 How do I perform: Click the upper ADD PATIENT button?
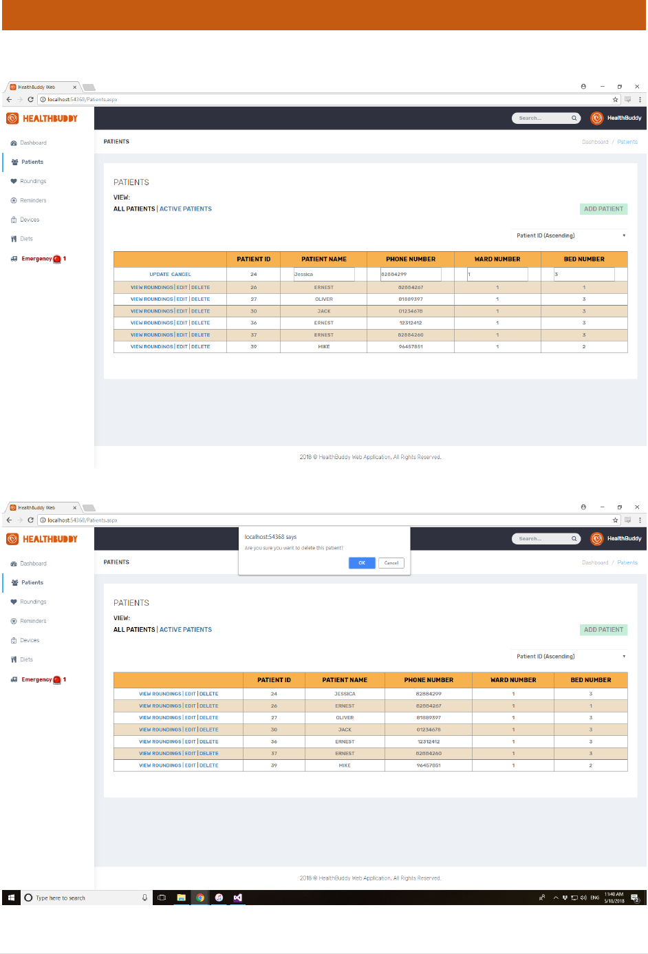point(603,209)
